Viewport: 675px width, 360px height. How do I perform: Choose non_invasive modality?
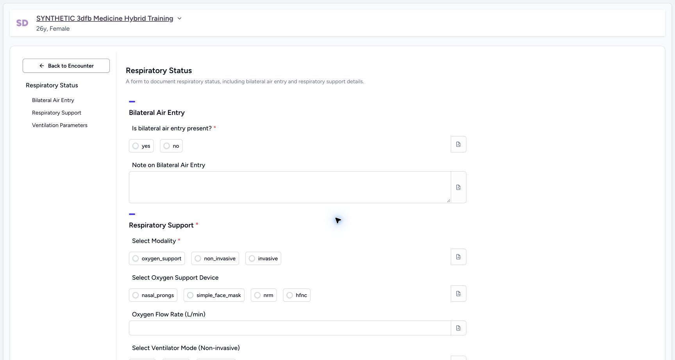click(215, 258)
